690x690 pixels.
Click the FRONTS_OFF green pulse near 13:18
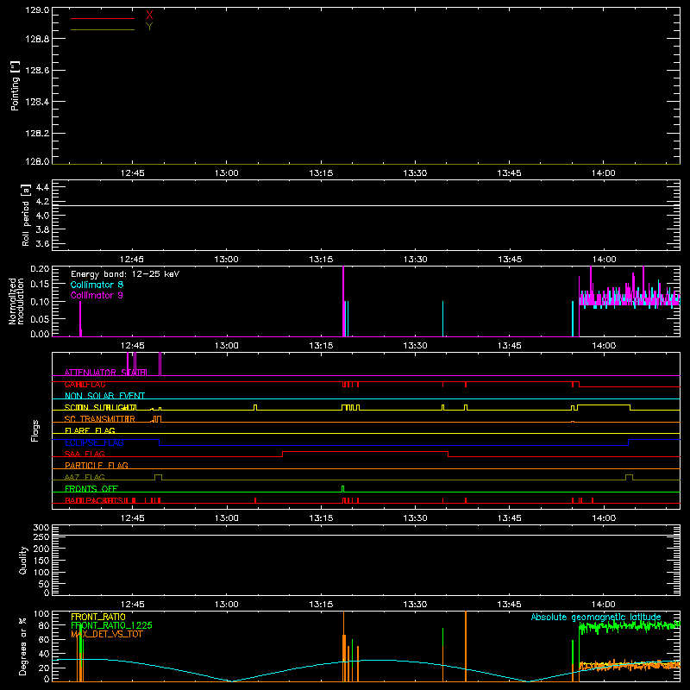(x=342, y=489)
